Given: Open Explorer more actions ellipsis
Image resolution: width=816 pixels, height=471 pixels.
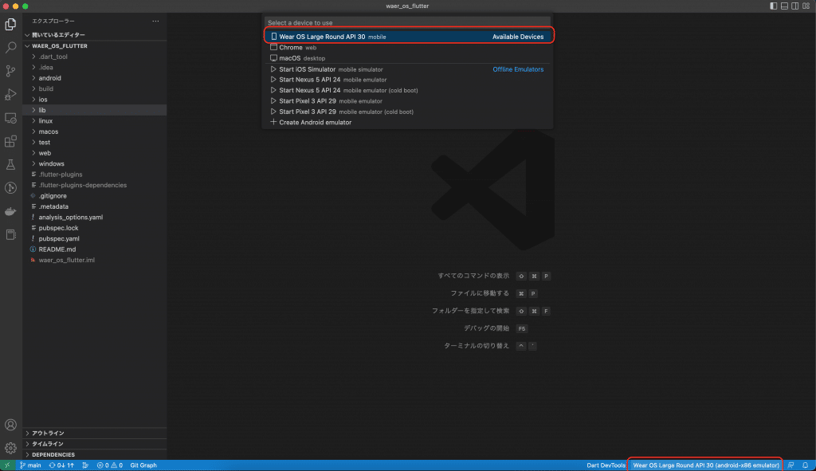Looking at the screenshot, I should coord(155,21).
